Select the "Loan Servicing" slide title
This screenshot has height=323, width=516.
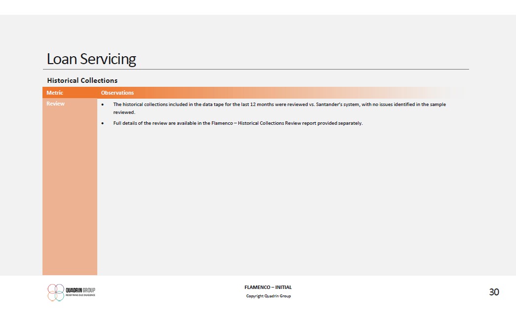pyautogui.click(x=91, y=59)
